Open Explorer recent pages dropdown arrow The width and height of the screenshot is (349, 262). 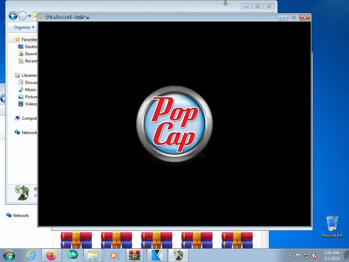point(29,16)
